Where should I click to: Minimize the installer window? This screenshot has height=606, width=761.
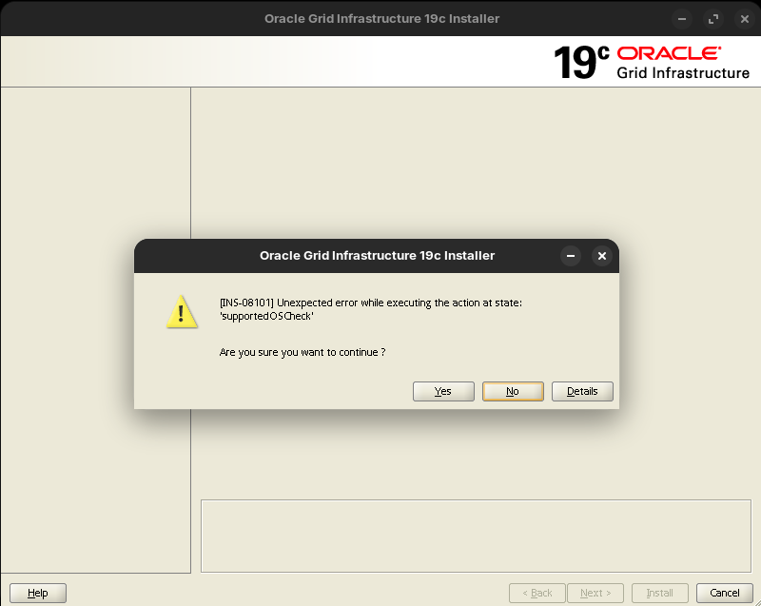coord(680,18)
